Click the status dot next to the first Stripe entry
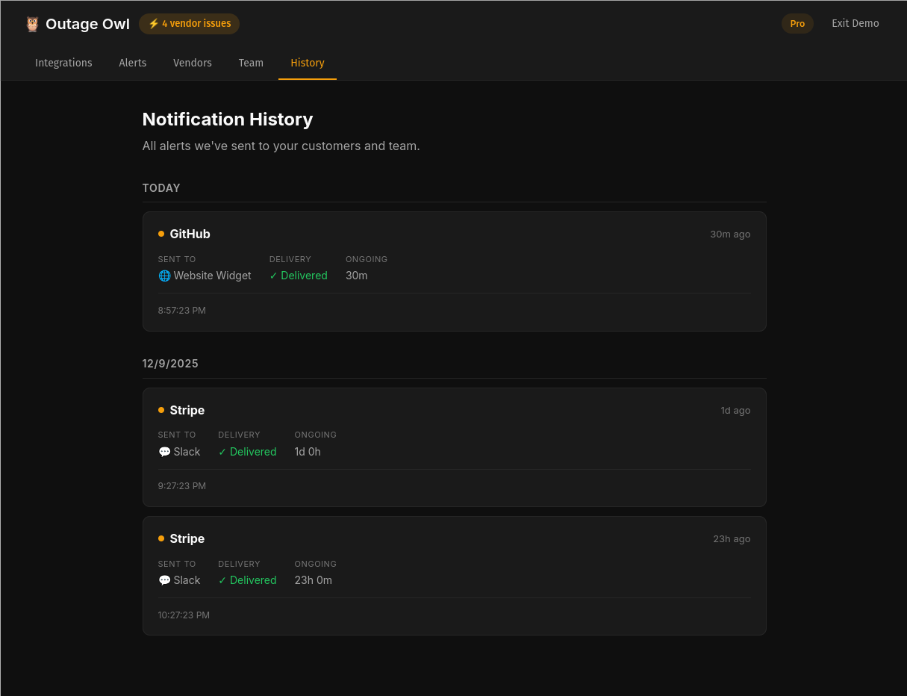Screen dimensions: 907x696 click(x=160, y=410)
